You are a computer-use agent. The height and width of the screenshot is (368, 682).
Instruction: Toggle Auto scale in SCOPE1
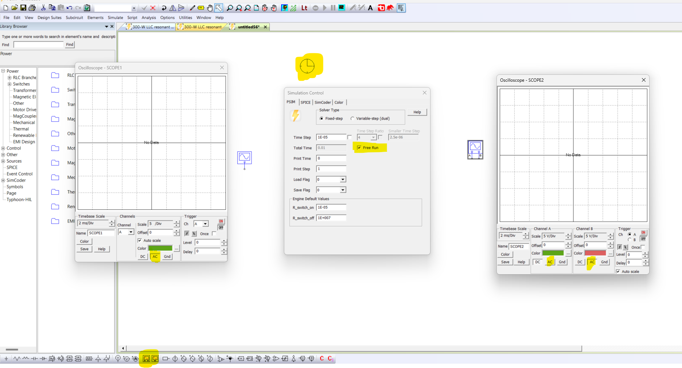coord(140,241)
